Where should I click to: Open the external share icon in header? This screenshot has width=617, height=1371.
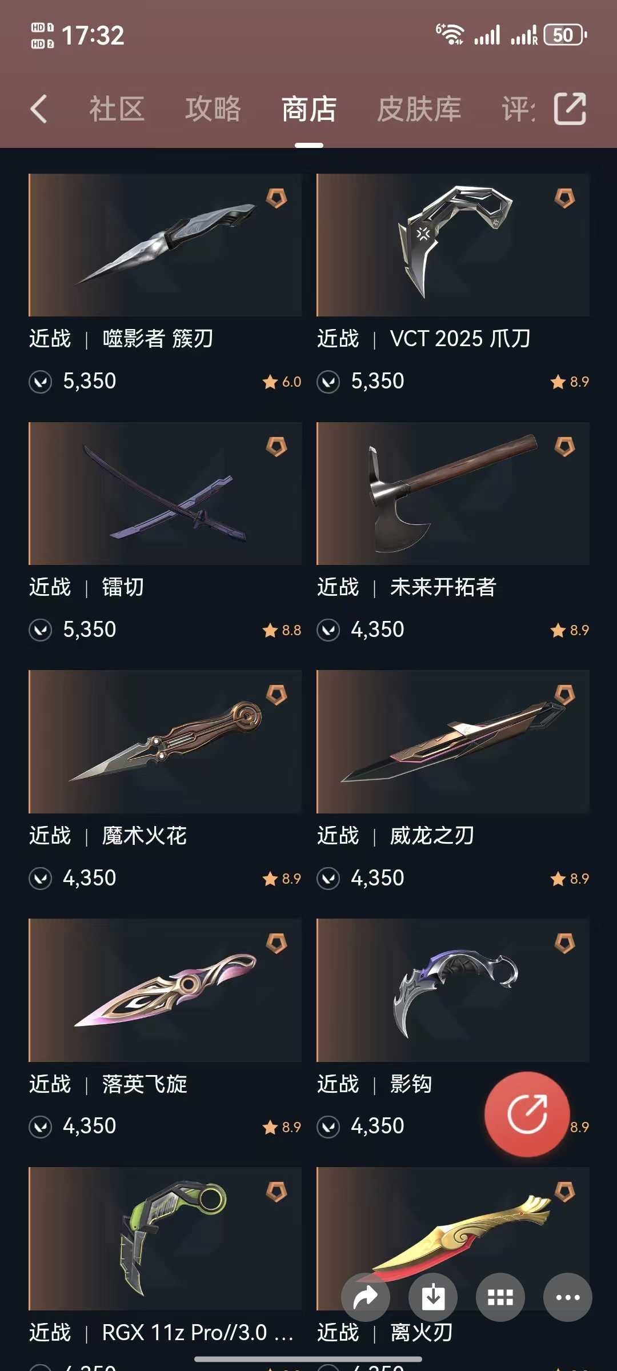point(570,109)
